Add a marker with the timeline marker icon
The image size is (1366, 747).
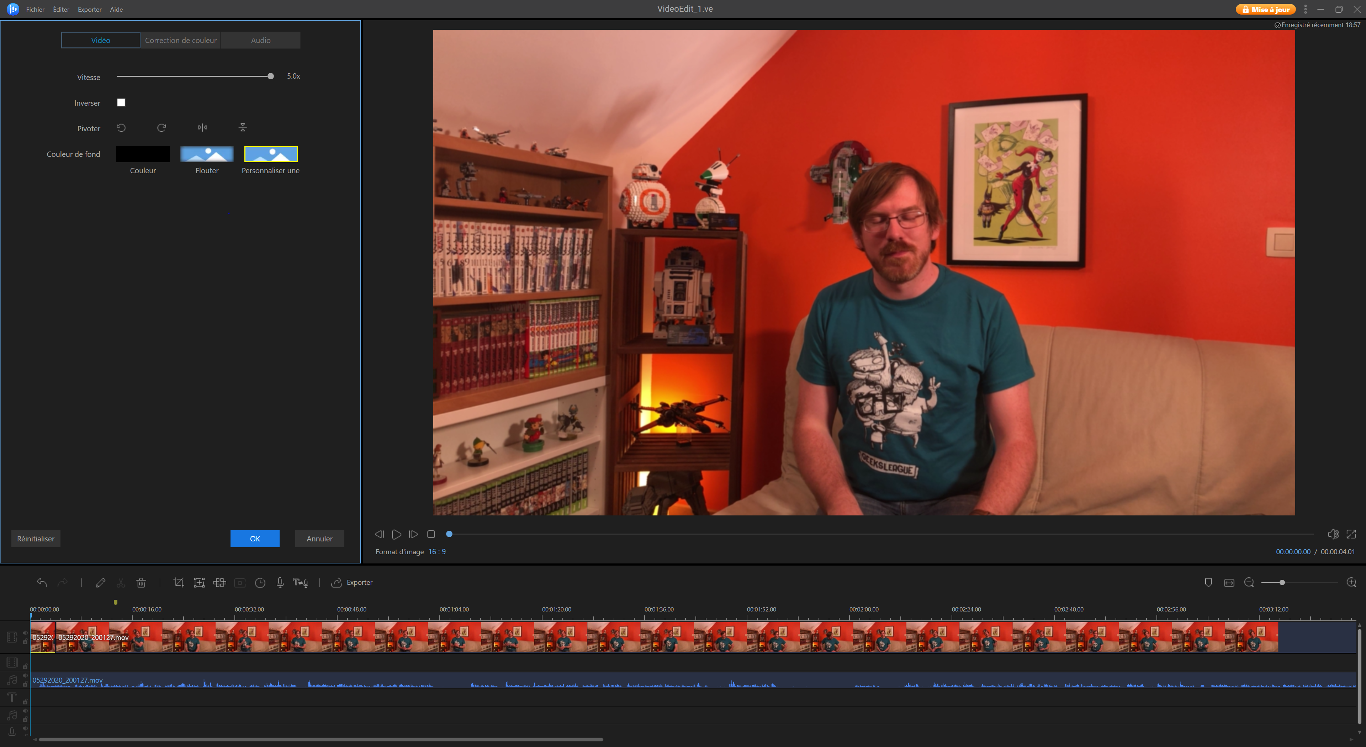pos(1208,582)
